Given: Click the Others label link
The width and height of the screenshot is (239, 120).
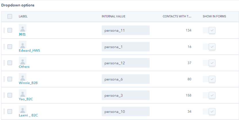Looking at the screenshot, I should pos(24,66).
